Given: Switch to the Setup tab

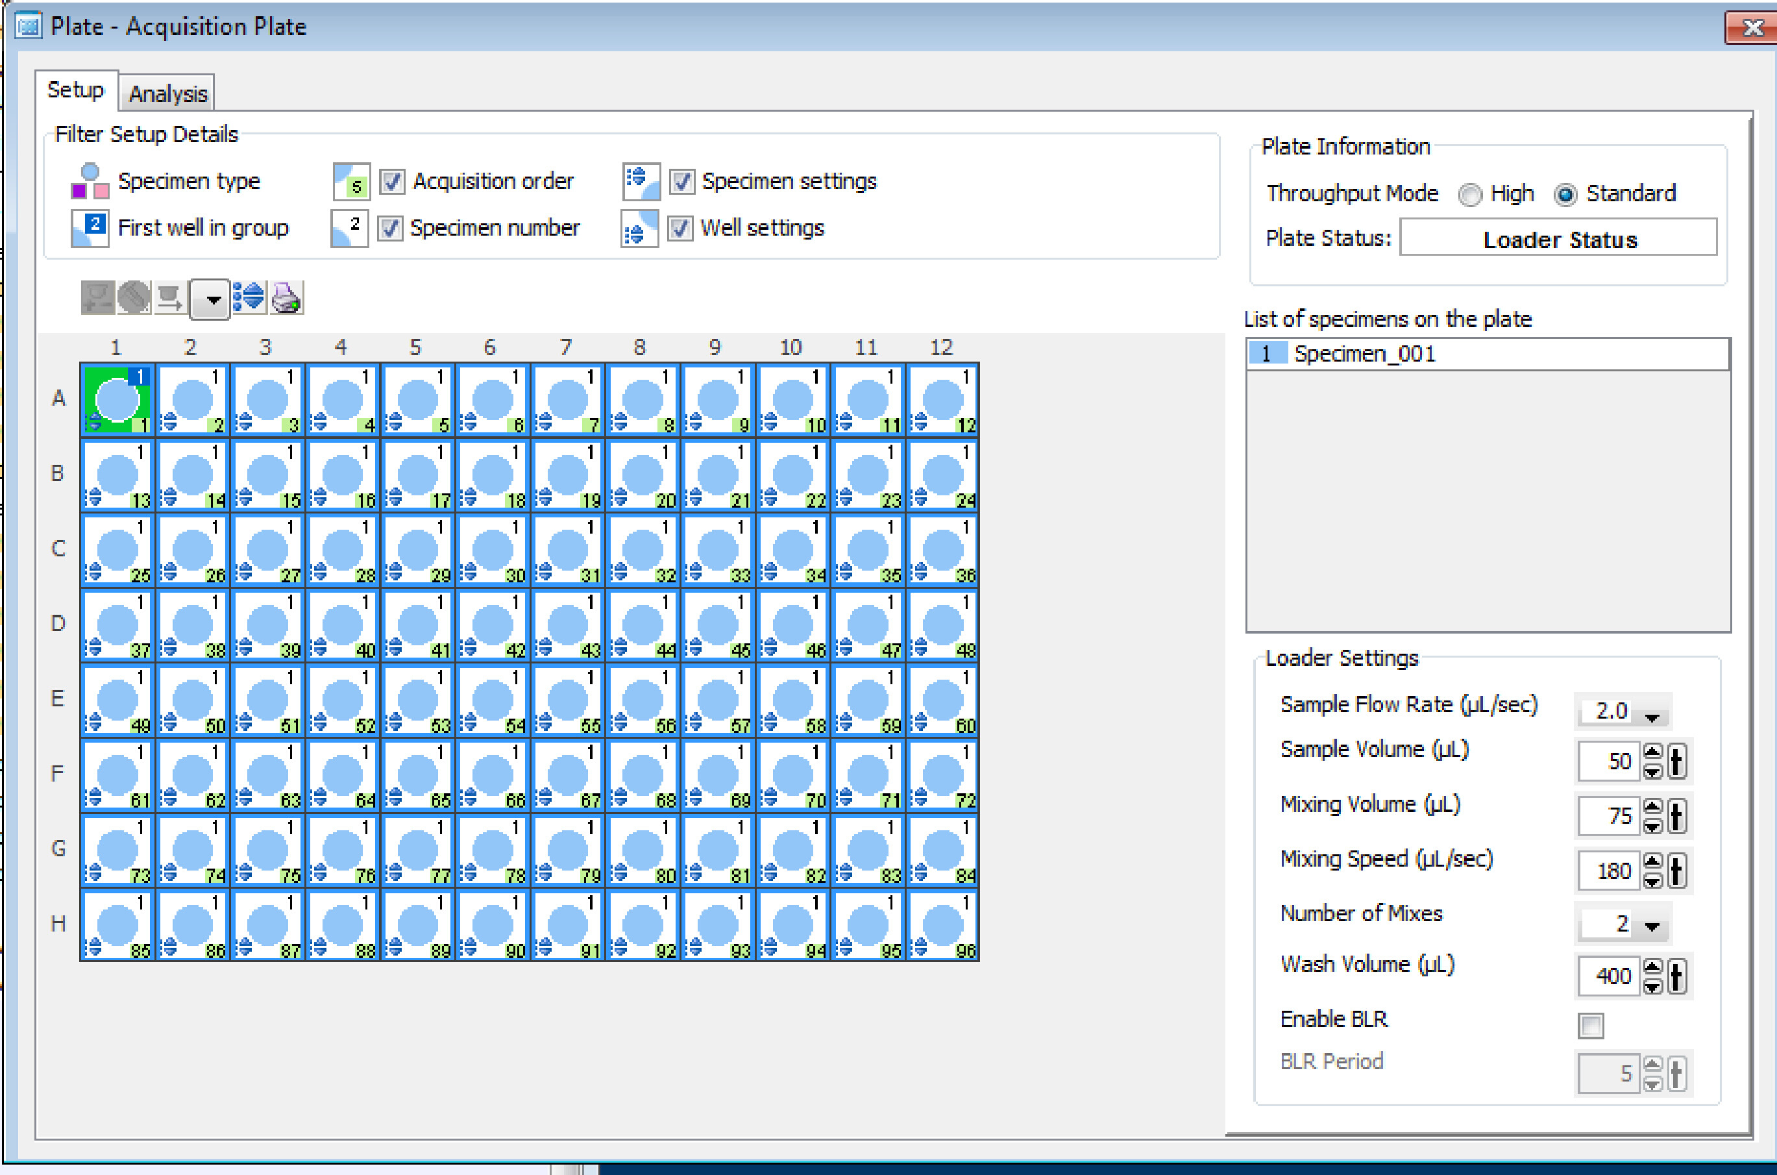Looking at the screenshot, I should 76,90.
